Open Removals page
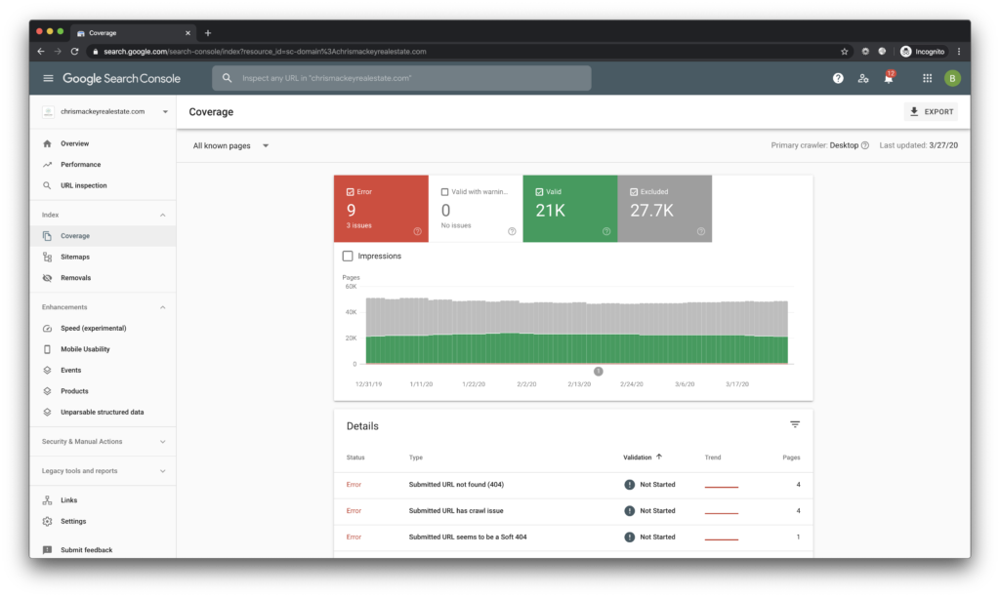 pos(103,278)
